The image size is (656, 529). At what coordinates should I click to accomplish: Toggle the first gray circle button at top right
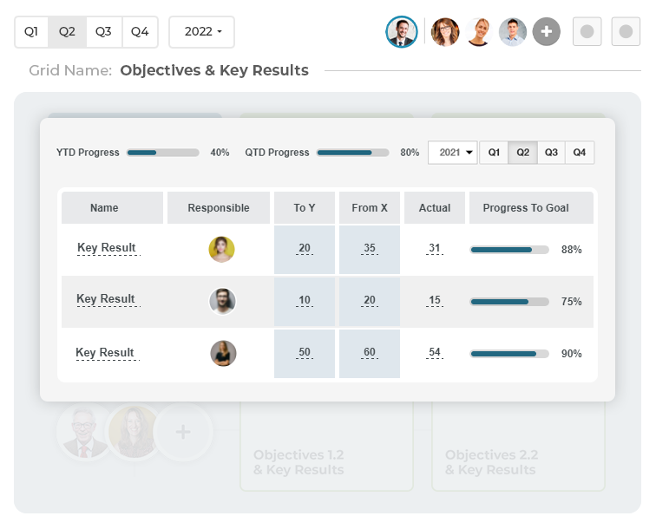(587, 32)
